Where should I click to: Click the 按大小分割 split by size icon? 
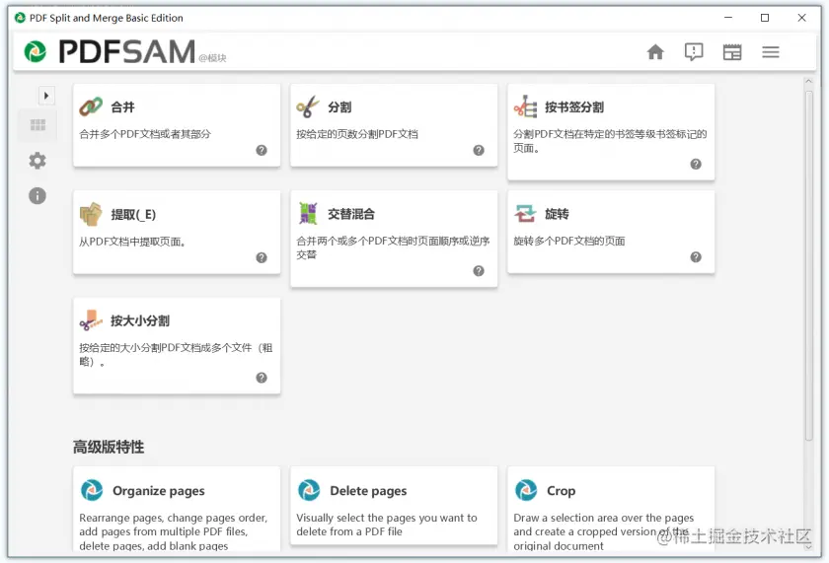click(x=91, y=320)
